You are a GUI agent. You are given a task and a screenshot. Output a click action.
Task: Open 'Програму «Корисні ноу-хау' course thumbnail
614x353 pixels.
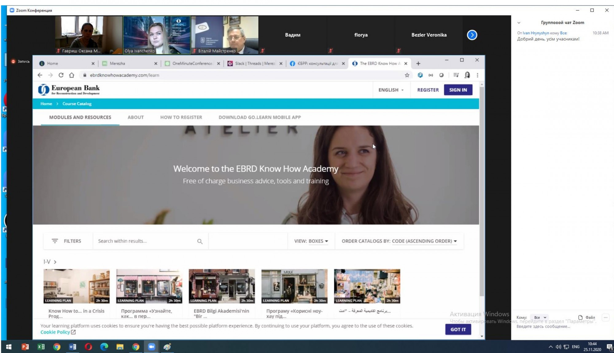coord(294,286)
